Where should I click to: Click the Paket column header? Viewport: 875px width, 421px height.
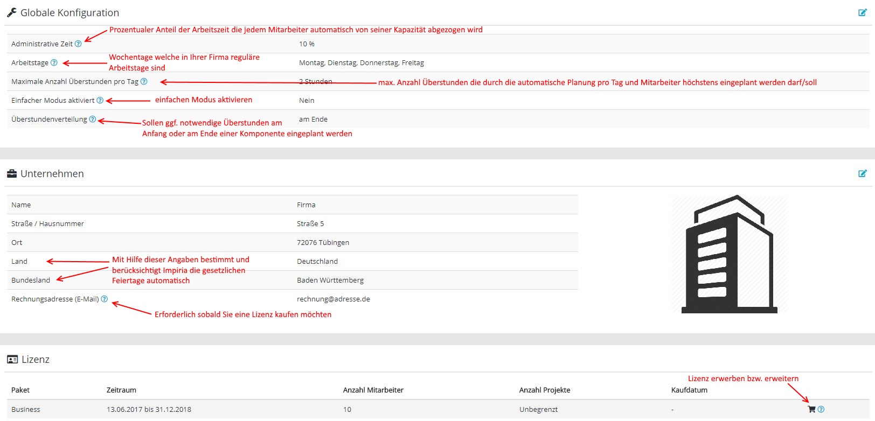(x=20, y=390)
